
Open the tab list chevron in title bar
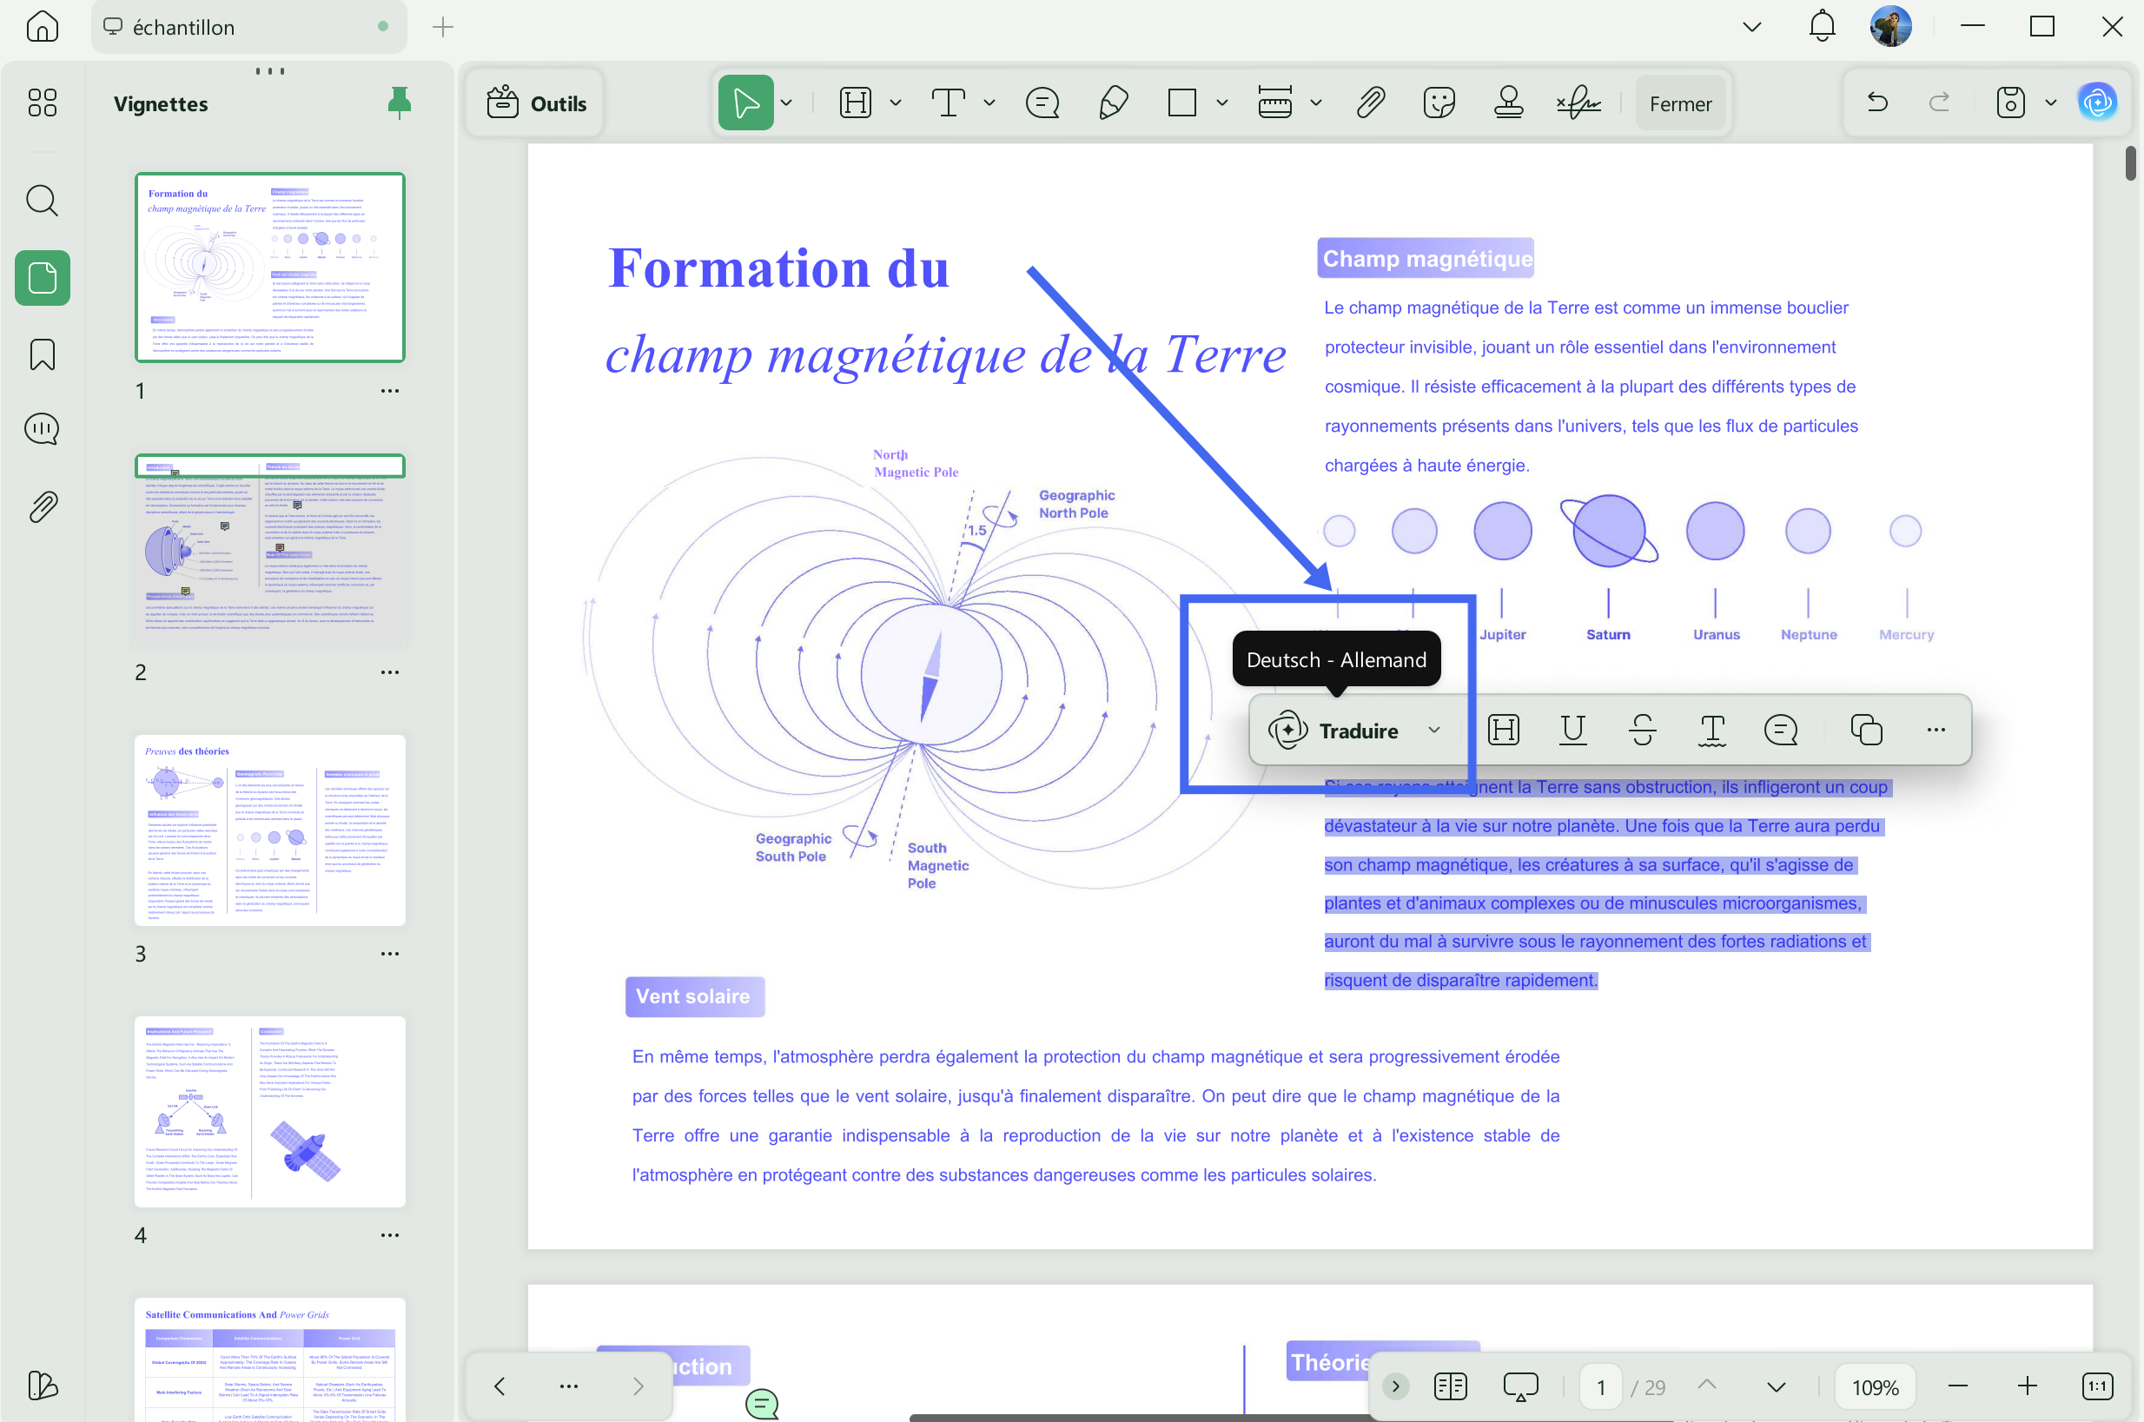1752,26
